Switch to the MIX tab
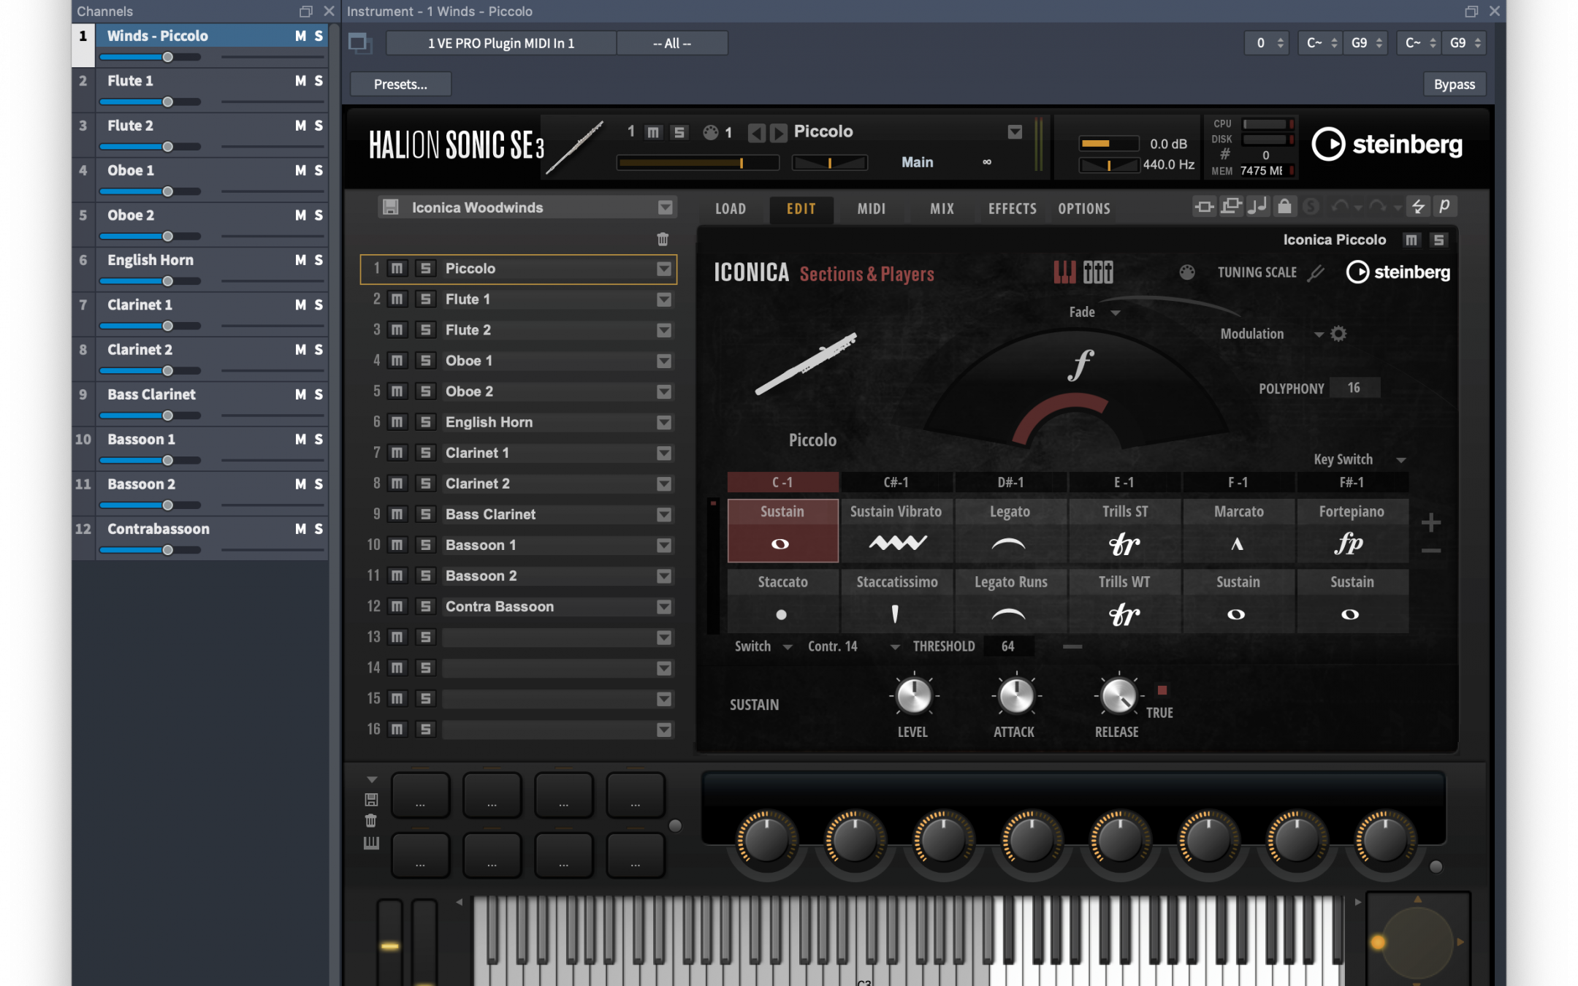 [x=942, y=209]
